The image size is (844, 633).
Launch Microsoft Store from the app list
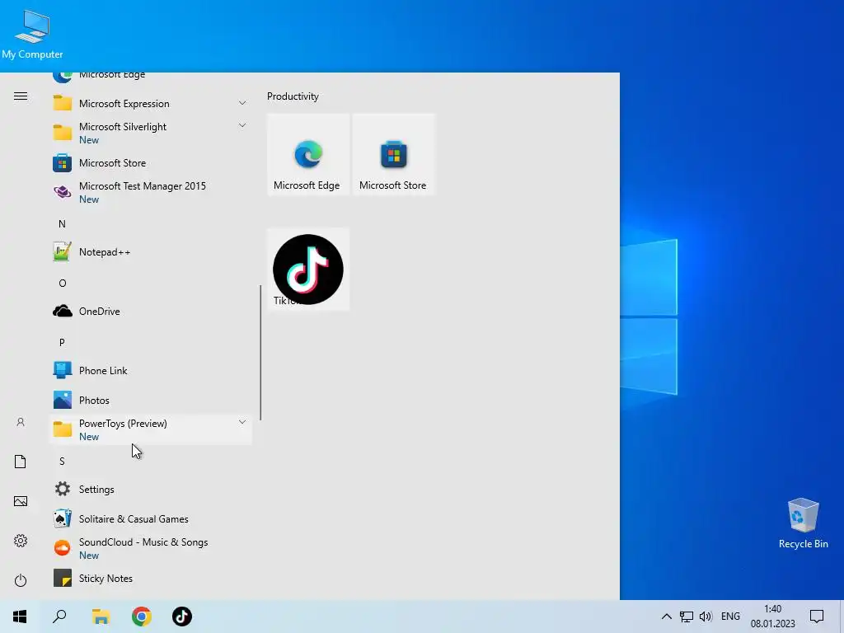point(150,162)
